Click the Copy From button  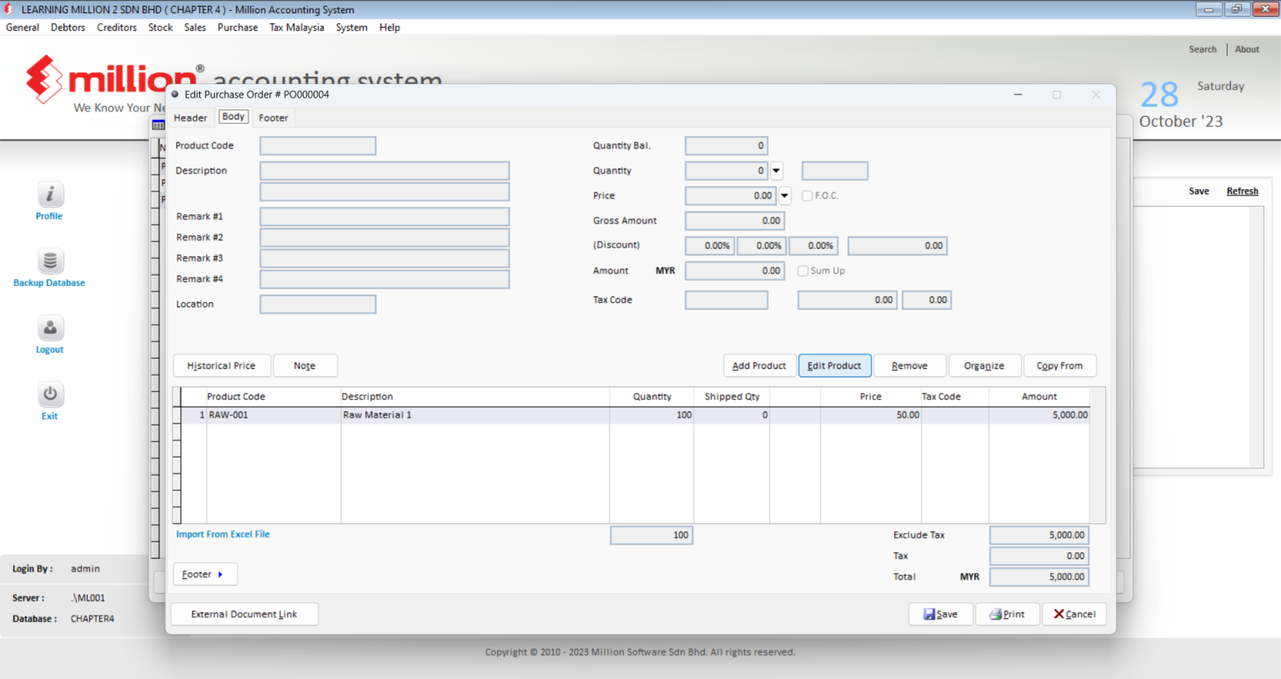(1060, 365)
